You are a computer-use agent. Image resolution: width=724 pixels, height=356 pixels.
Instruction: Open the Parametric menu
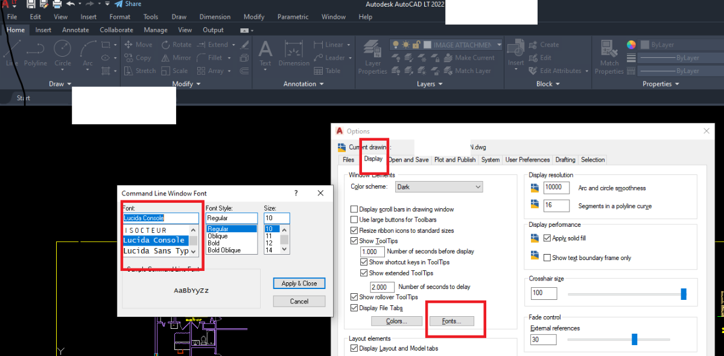293,17
